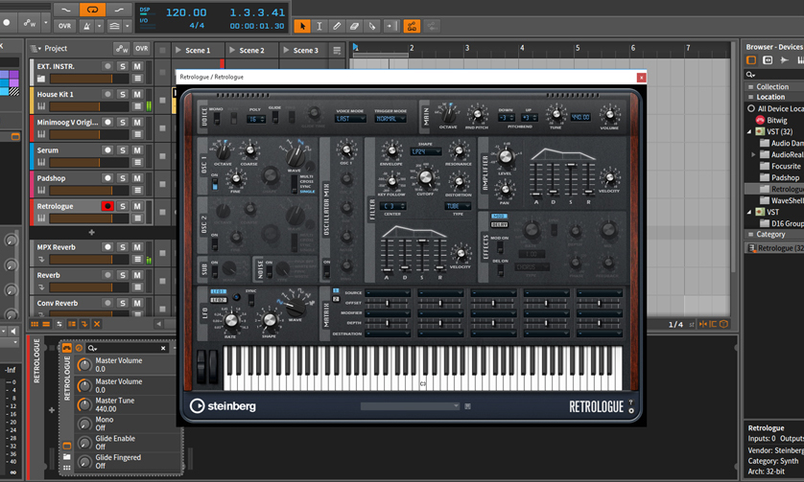This screenshot has height=482, width=804.
Task: Select the pencil draw tool
Action: [337, 26]
